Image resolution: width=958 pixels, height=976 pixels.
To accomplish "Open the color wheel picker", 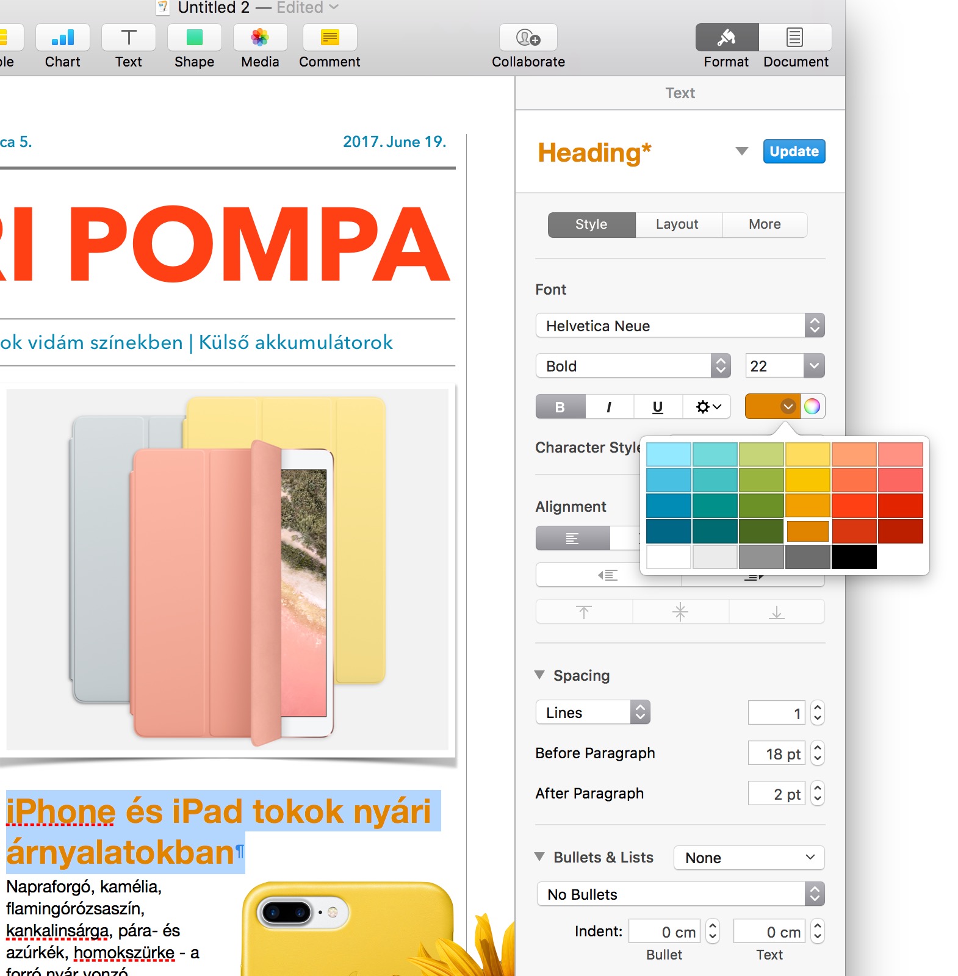I will point(812,406).
